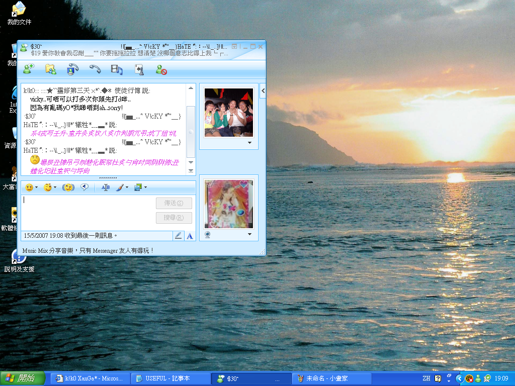The image size is (515, 386).
Task: Switch to handwriting input mode
Action: click(178, 235)
